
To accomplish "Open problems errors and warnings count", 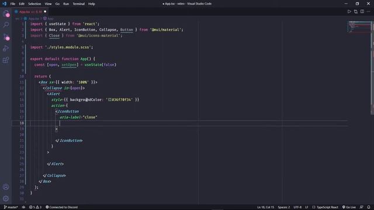I will click(x=35, y=207).
